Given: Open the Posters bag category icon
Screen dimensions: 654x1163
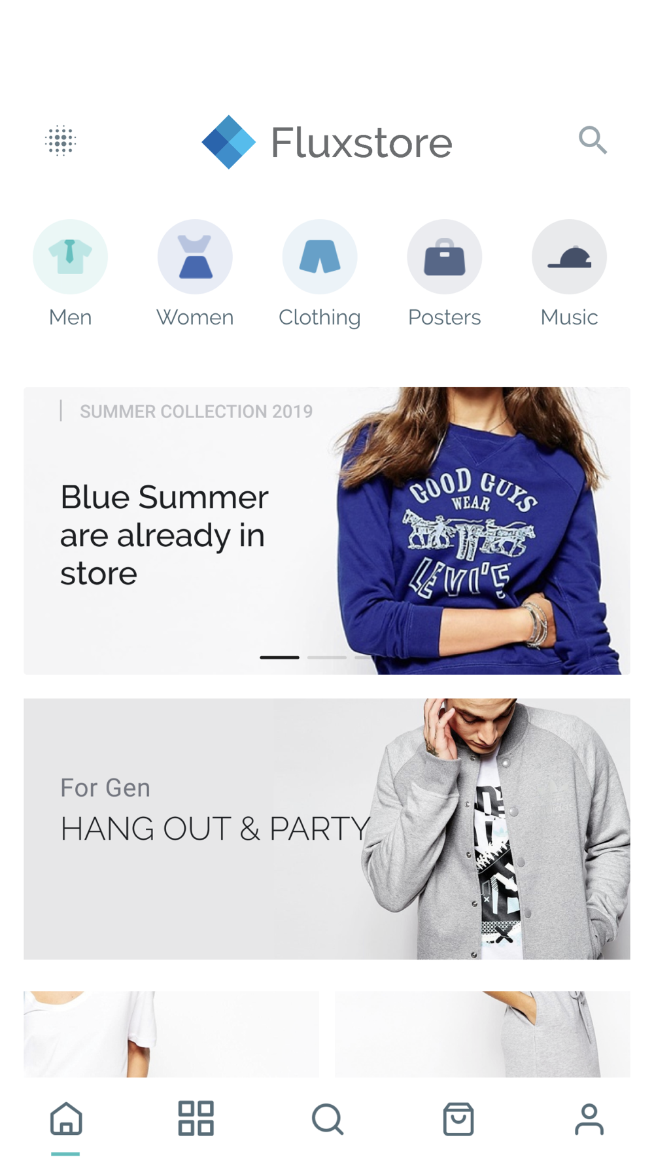Looking at the screenshot, I should point(445,256).
